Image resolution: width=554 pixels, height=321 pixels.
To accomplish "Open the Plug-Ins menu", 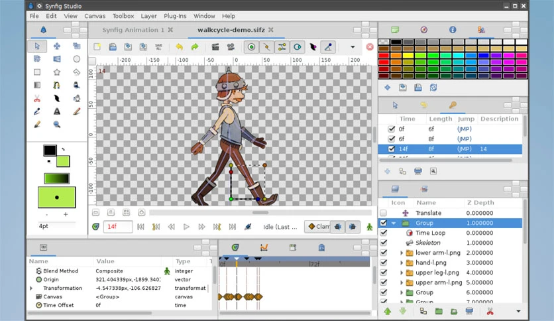I will pyautogui.click(x=175, y=16).
